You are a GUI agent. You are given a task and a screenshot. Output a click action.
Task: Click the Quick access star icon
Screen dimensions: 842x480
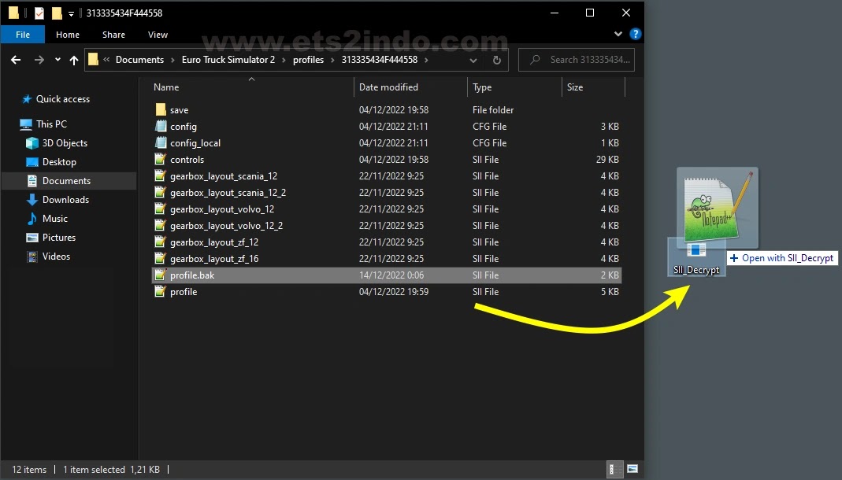tap(26, 99)
